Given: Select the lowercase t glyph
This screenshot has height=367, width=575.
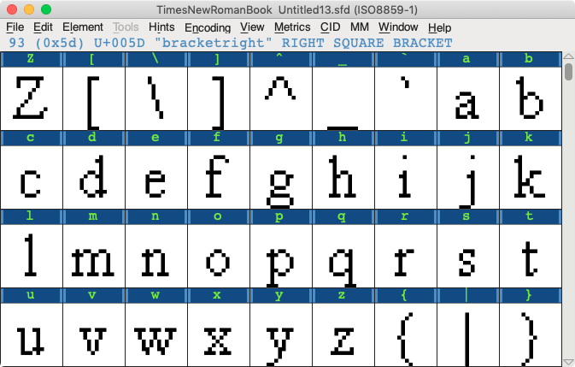Looking at the screenshot, I should click(x=531, y=256).
